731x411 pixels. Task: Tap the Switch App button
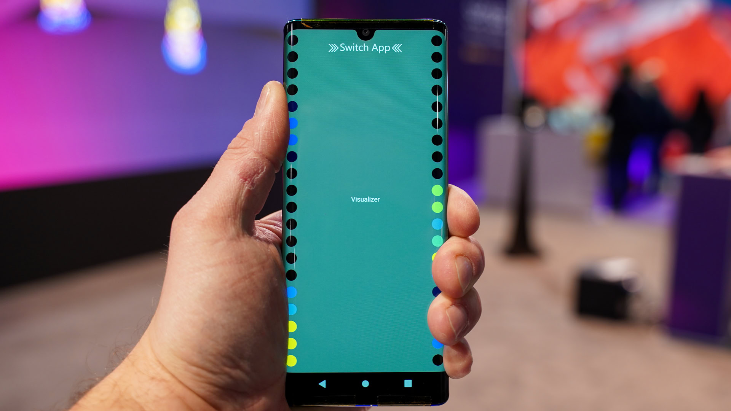365,48
